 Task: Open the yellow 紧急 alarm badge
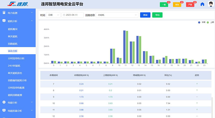tap(177, 5)
